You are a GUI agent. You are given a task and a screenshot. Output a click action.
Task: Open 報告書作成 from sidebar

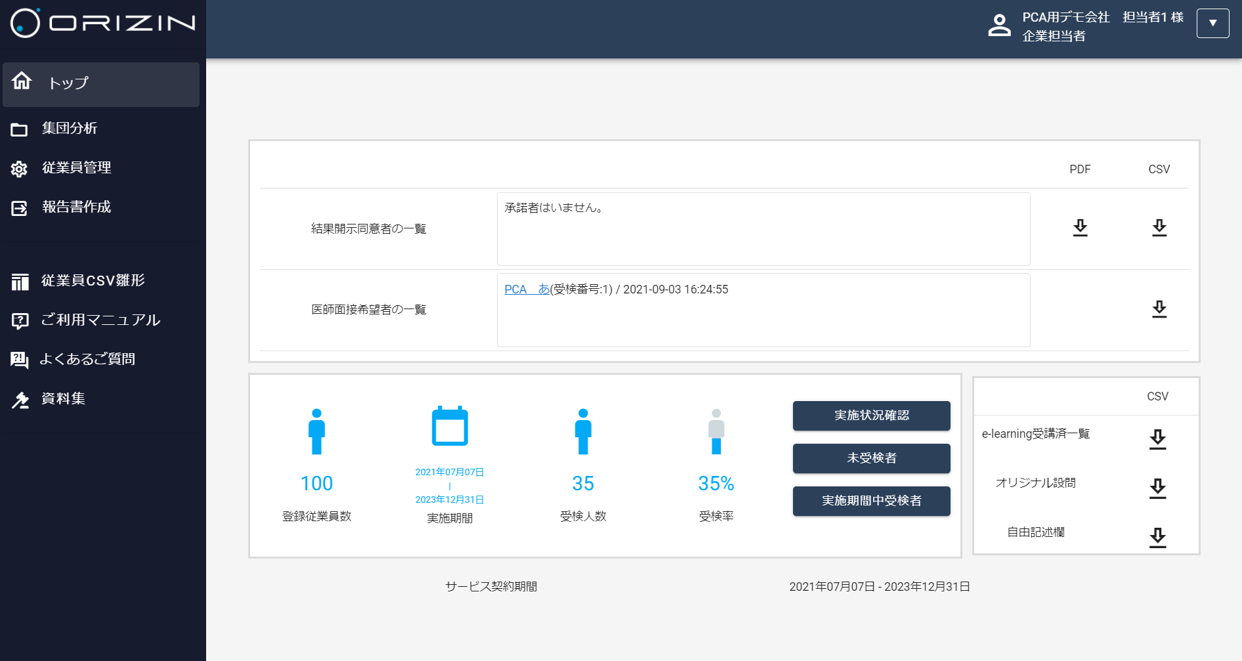coord(76,207)
